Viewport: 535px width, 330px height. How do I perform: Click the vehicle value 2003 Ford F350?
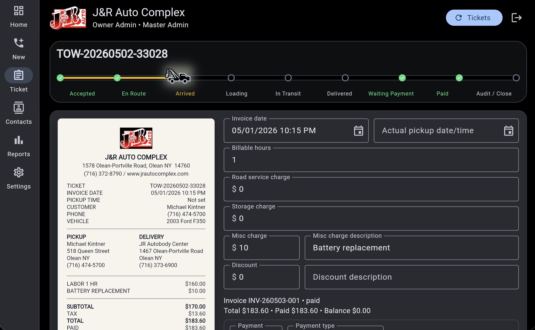(186, 221)
